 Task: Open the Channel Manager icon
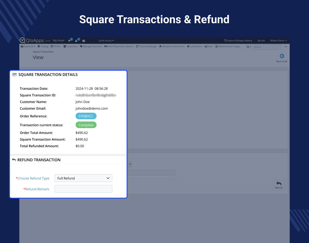click(x=136, y=46)
